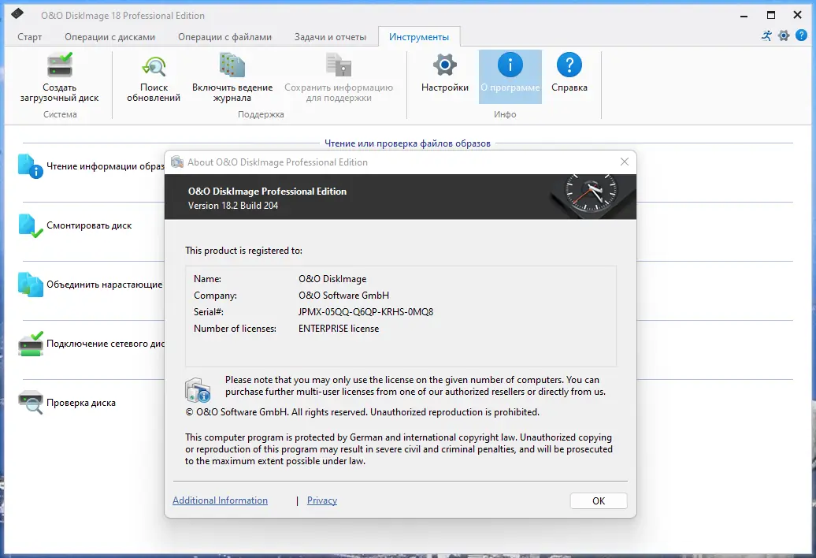Open Справка via the ribbon icon
This screenshot has height=558, width=816.
coord(569,75)
